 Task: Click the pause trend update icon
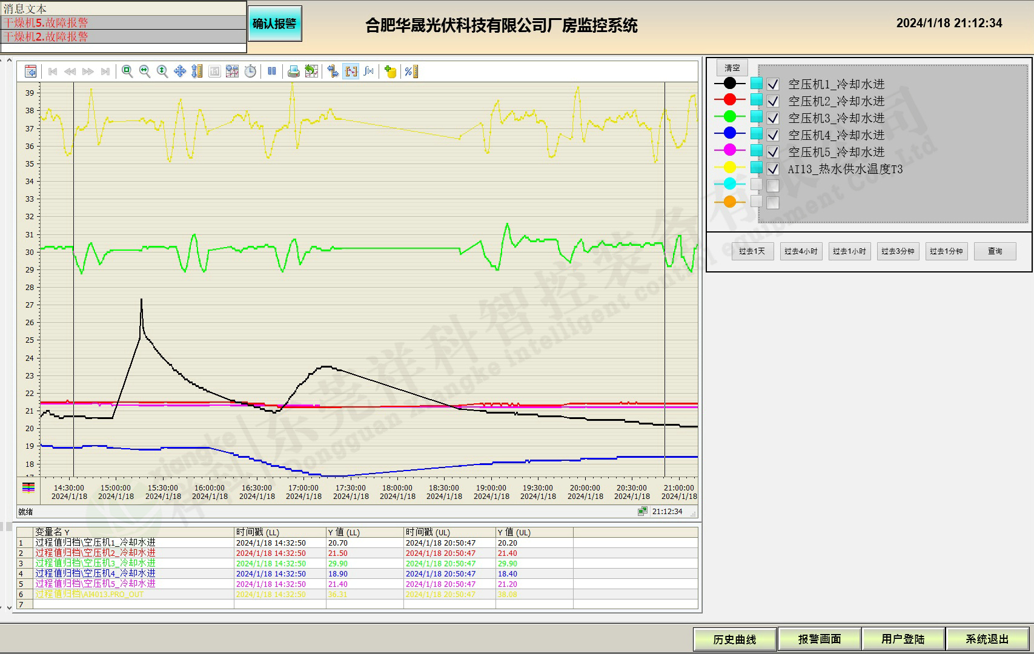click(x=272, y=71)
